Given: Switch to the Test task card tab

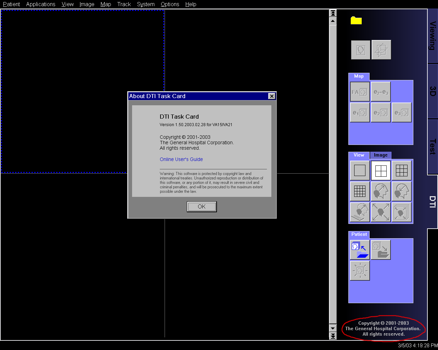Looking at the screenshot, I should [x=433, y=147].
